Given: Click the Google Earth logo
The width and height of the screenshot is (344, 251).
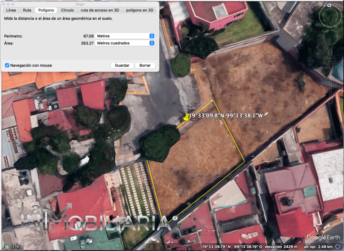Looking at the screenshot, I should coord(323,237).
